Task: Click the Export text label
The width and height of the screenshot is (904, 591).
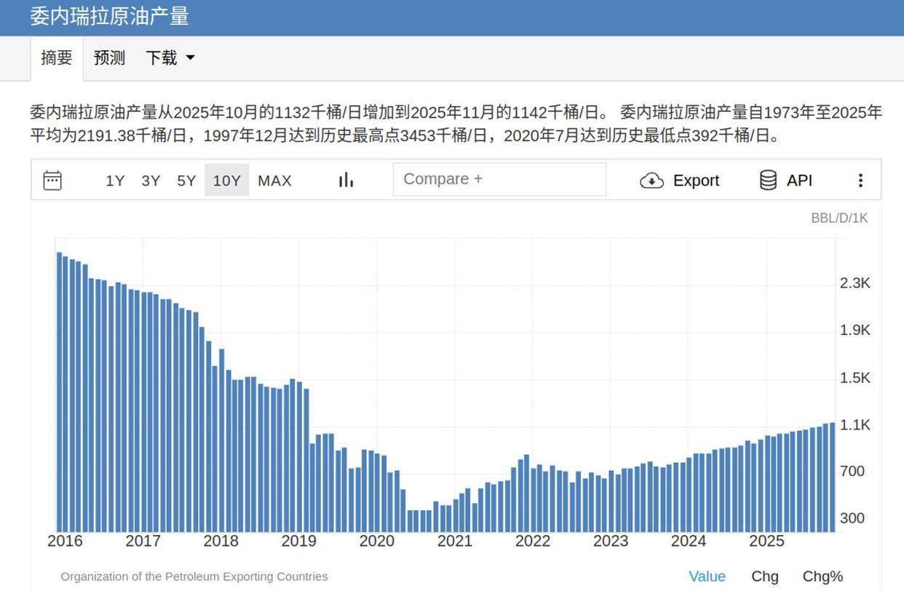Action: pyautogui.click(x=696, y=181)
